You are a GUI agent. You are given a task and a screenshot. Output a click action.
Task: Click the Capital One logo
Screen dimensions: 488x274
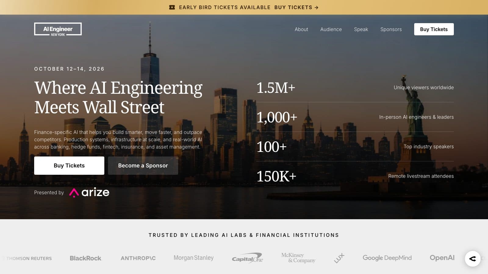pos(247,258)
